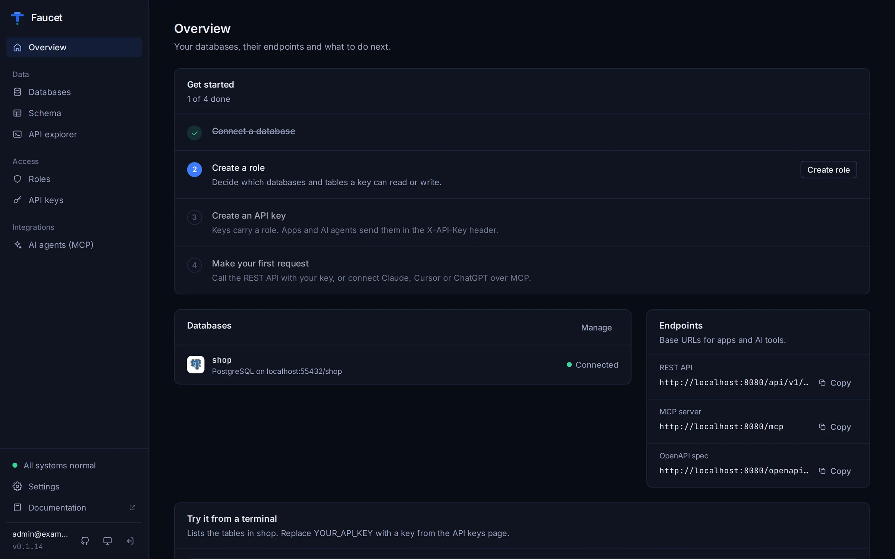895x559 pixels.
Task: Click the log out icon
Action: pyautogui.click(x=130, y=541)
